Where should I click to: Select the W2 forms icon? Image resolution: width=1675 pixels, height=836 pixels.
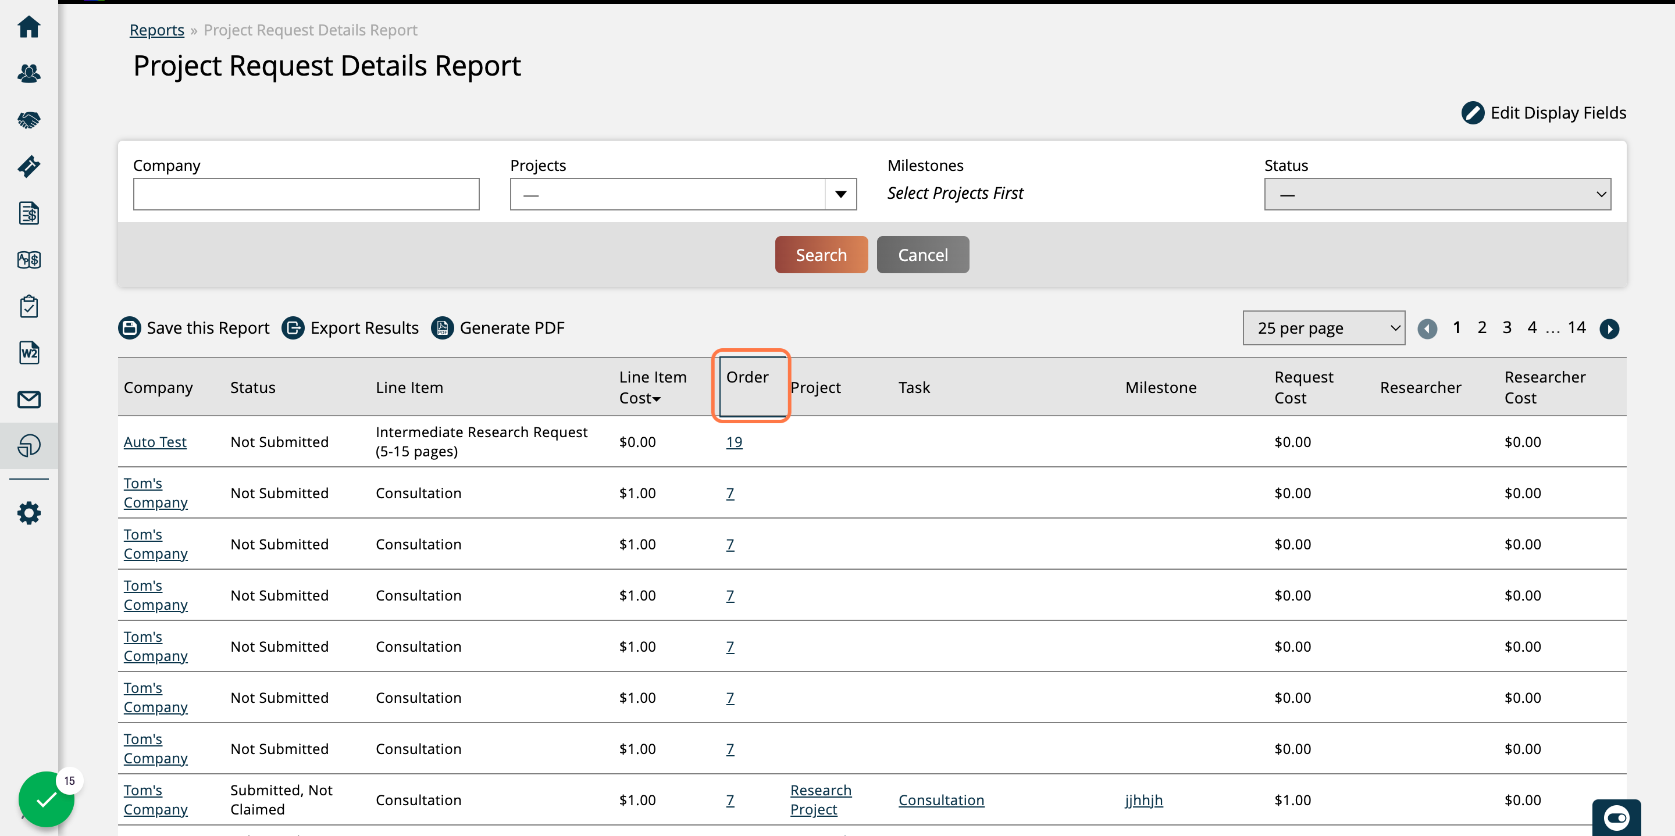pos(28,352)
